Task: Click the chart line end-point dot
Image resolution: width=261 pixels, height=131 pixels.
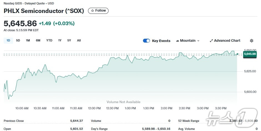Action: (x=237, y=54)
